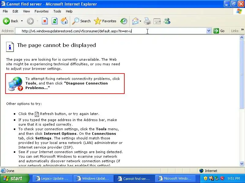245x183 pixels.
Task: Open the File menu
Action: point(5,11)
